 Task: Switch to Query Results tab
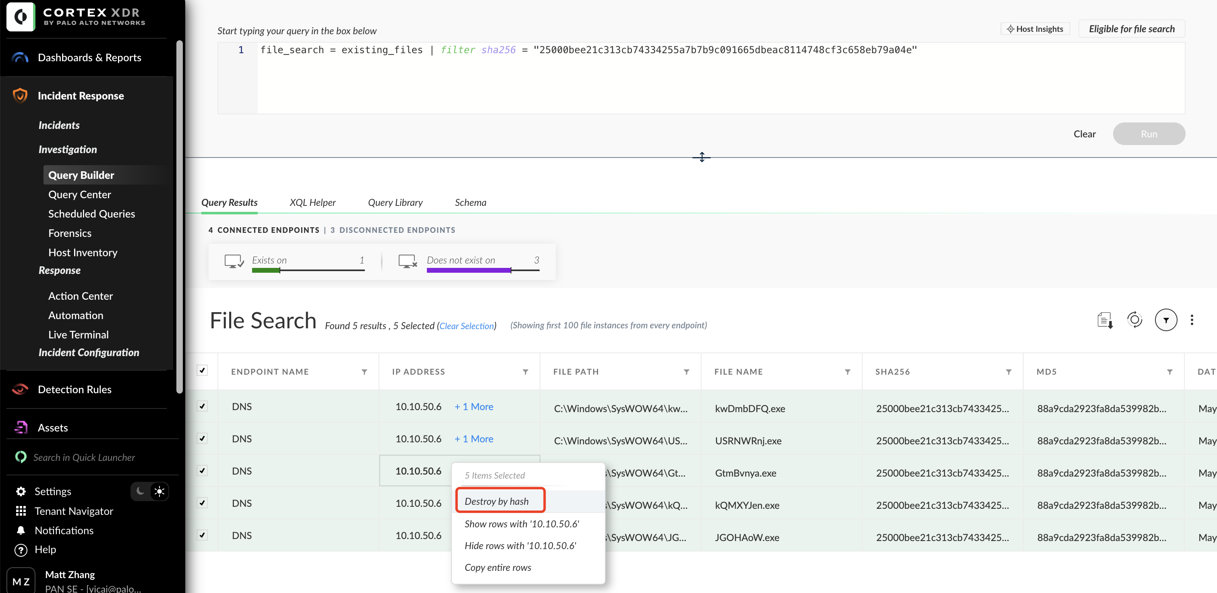point(230,203)
